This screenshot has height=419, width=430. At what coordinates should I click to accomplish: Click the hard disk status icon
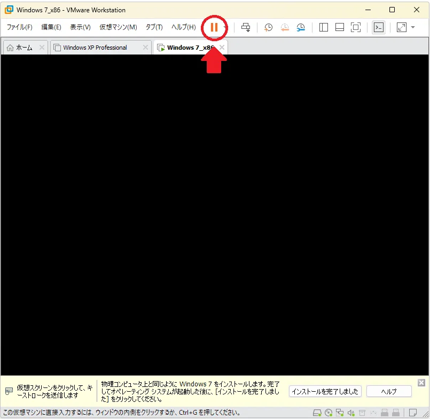pyautogui.click(x=317, y=413)
